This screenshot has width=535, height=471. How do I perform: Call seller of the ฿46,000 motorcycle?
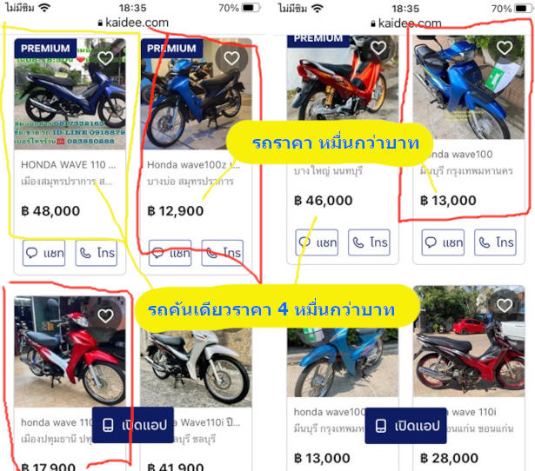pos(369,242)
